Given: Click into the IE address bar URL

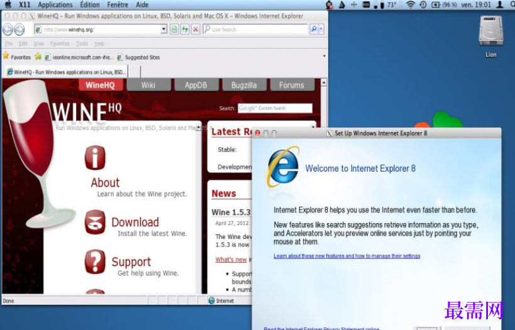Looking at the screenshot, I should point(102,30).
